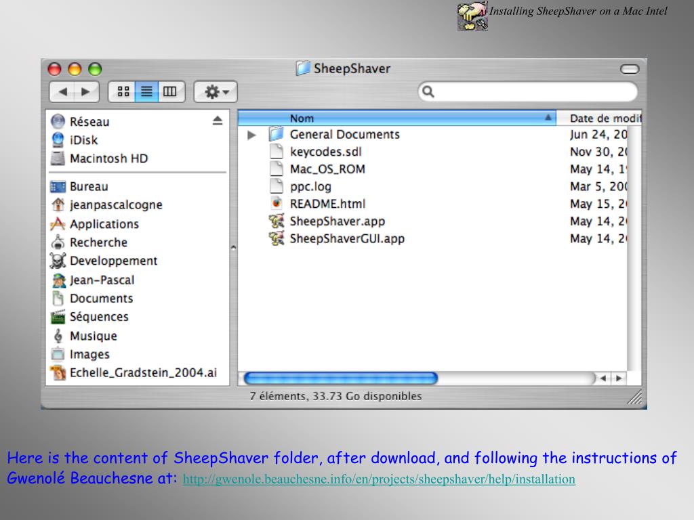
Task: Click the SheepShaverGUI.app file name
Action: 347,239
